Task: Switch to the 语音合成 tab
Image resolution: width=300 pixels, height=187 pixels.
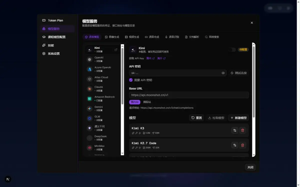Action: pos(152,37)
